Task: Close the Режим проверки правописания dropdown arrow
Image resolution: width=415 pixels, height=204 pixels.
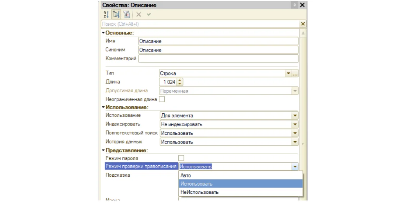Action: click(295, 166)
